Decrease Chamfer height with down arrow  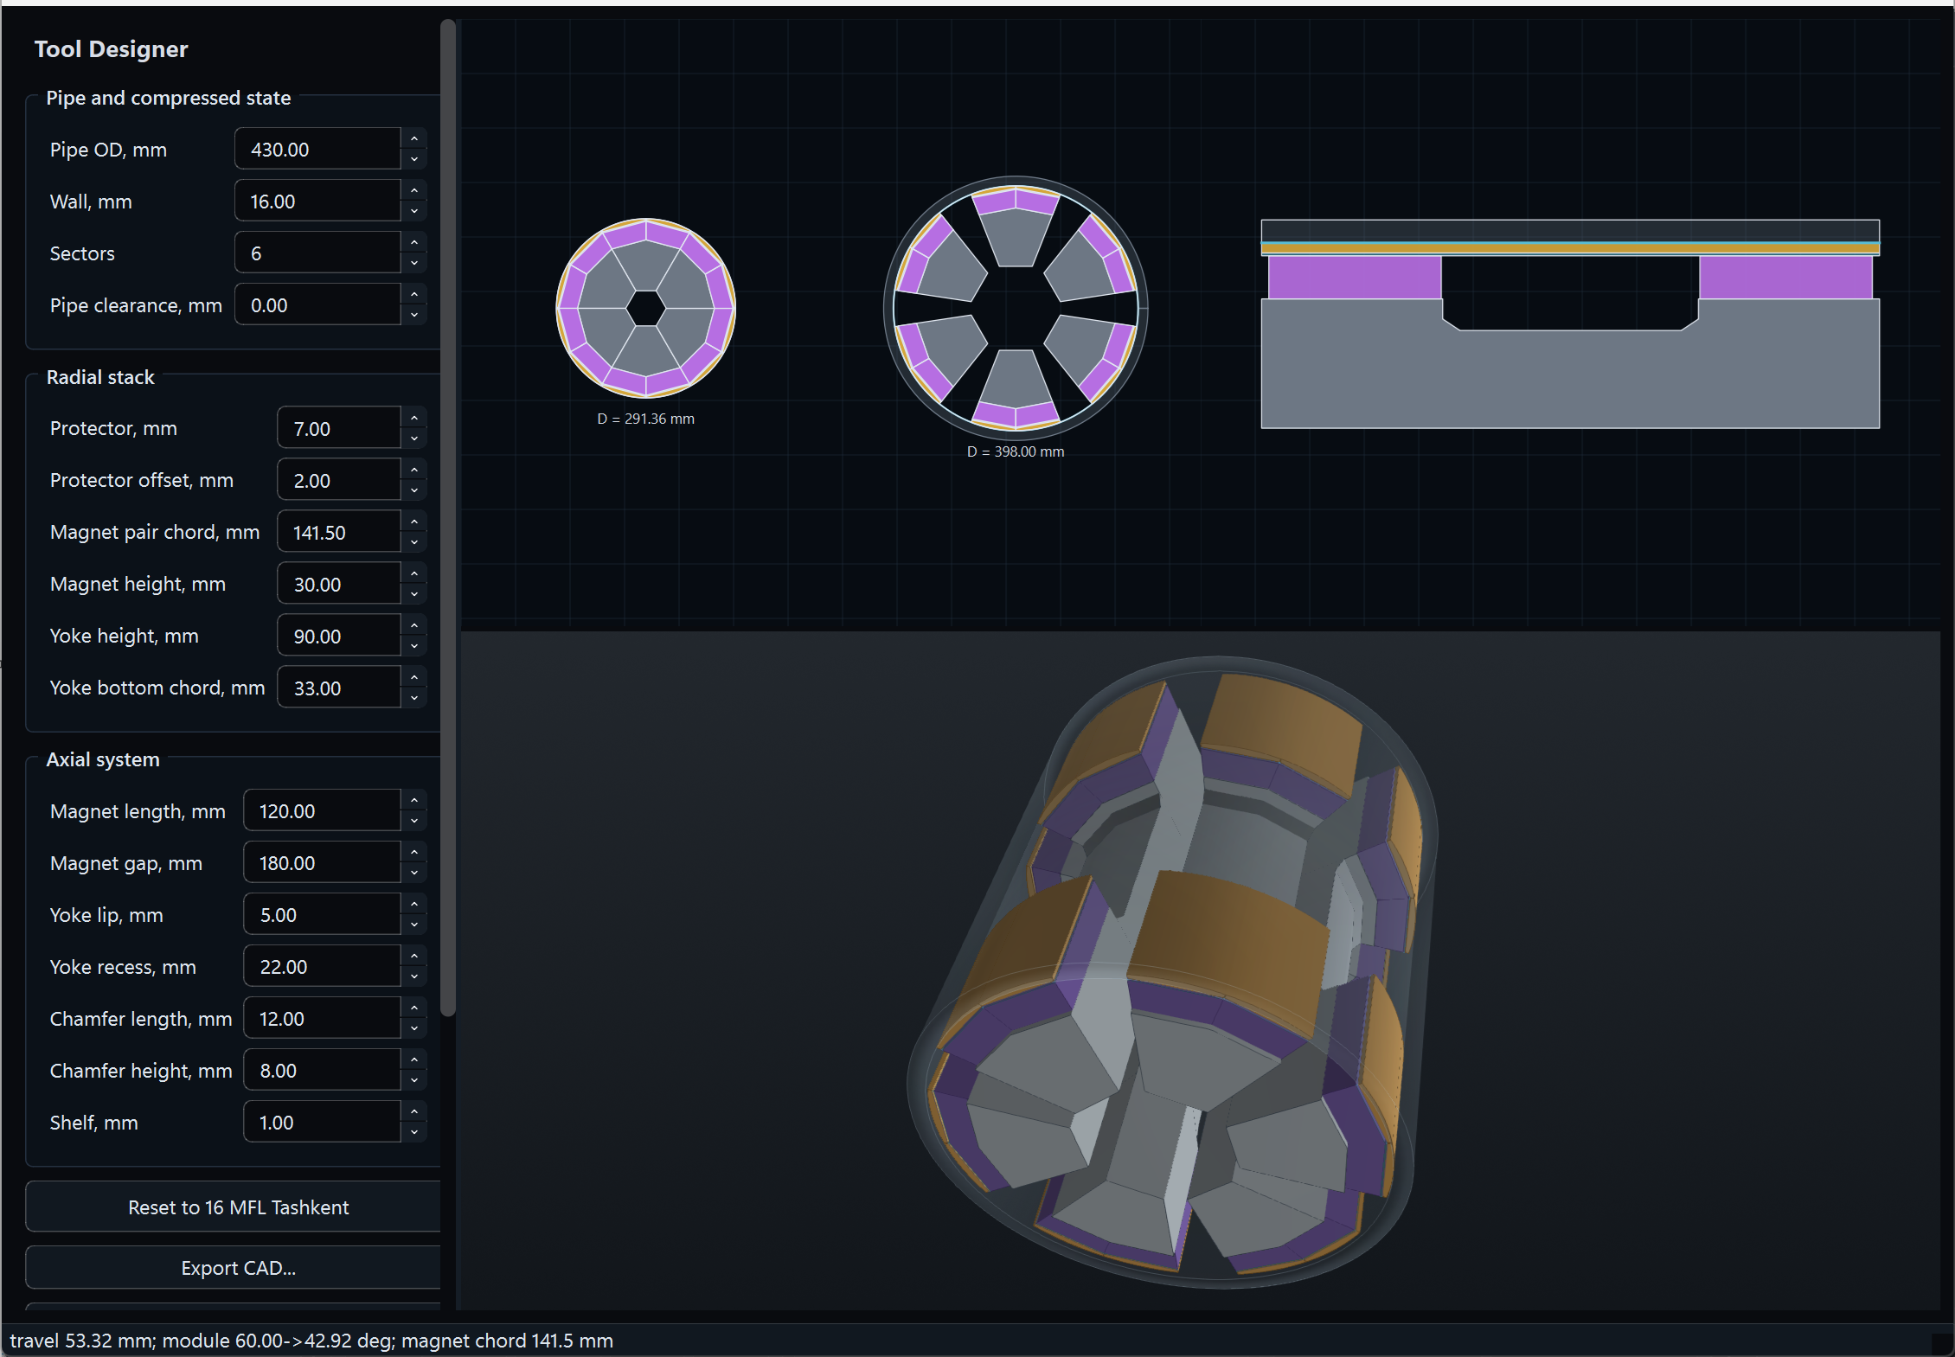tap(414, 1080)
